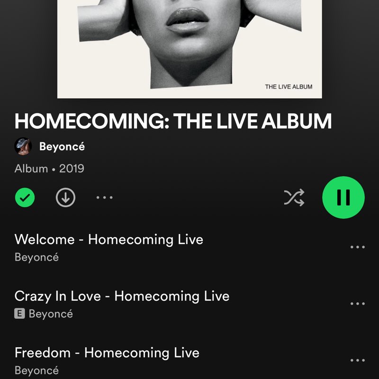Open album options three-dot menu
This screenshot has height=379, width=379.
coord(104,198)
